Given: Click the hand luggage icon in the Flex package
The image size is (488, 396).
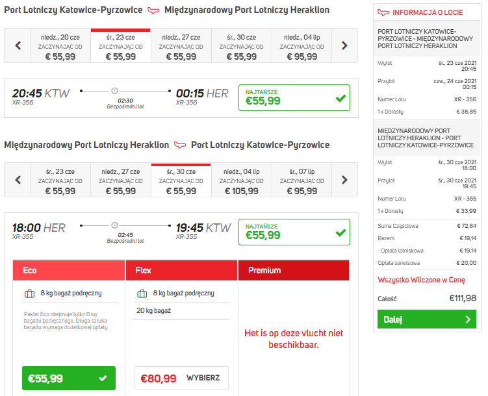Looking at the screenshot, I should pos(142,293).
